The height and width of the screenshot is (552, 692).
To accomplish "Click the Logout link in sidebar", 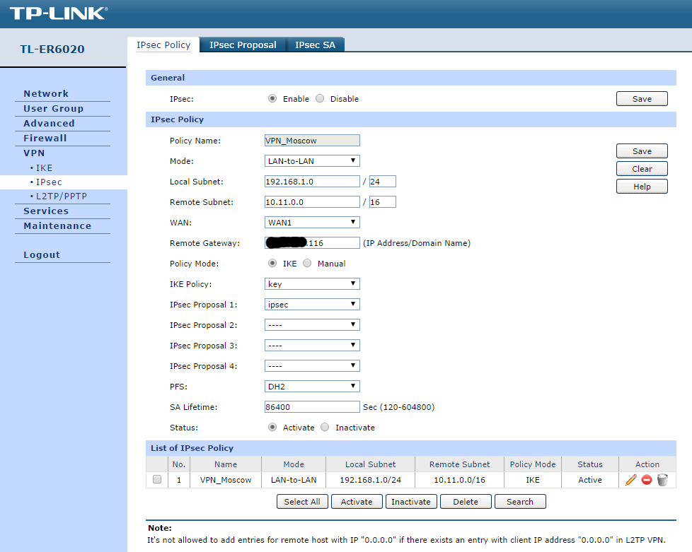I will pos(42,255).
